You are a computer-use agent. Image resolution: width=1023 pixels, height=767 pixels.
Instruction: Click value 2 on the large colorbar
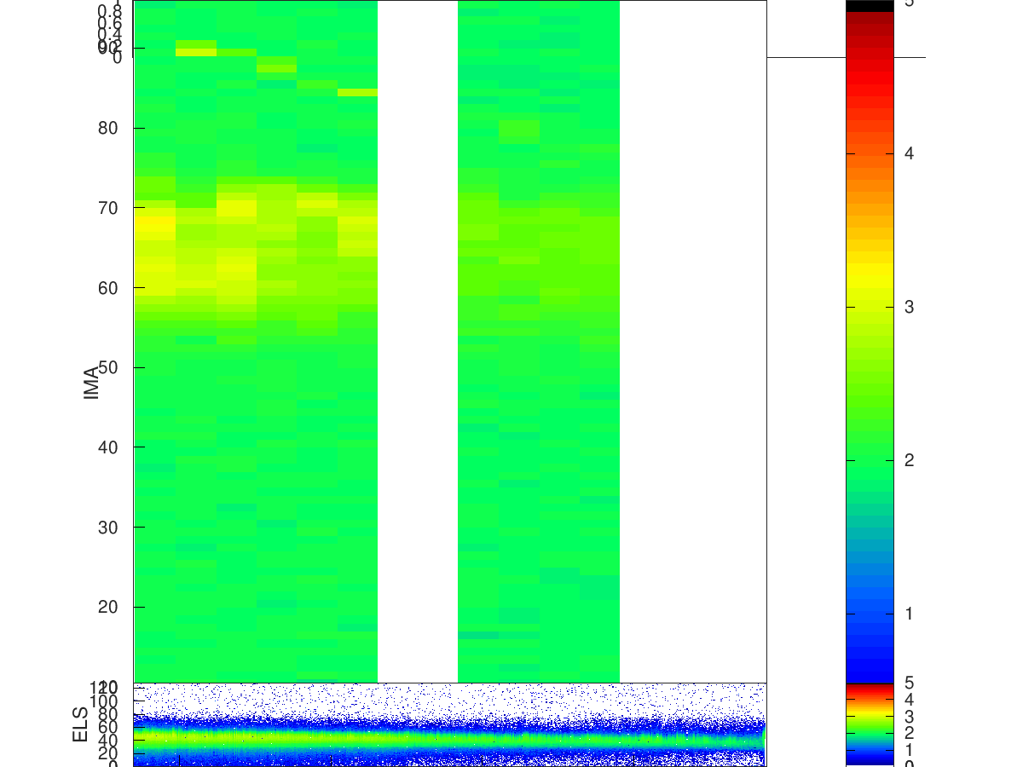click(x=910, y=460)
